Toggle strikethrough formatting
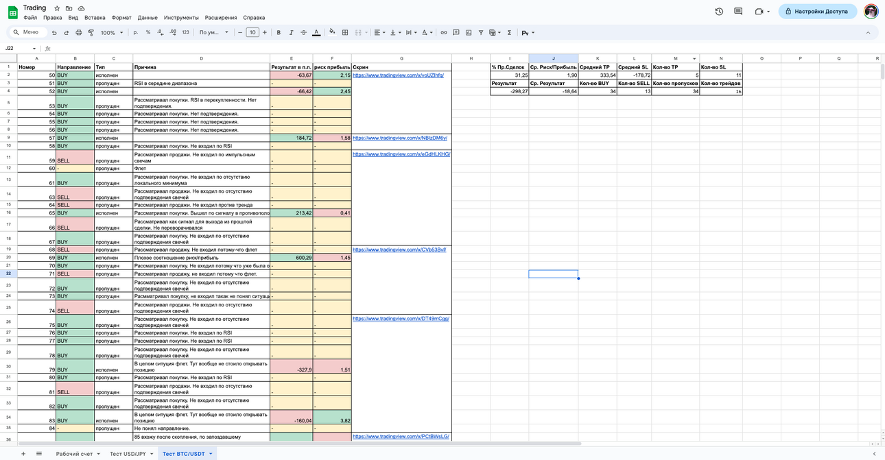 click(303, 32)
